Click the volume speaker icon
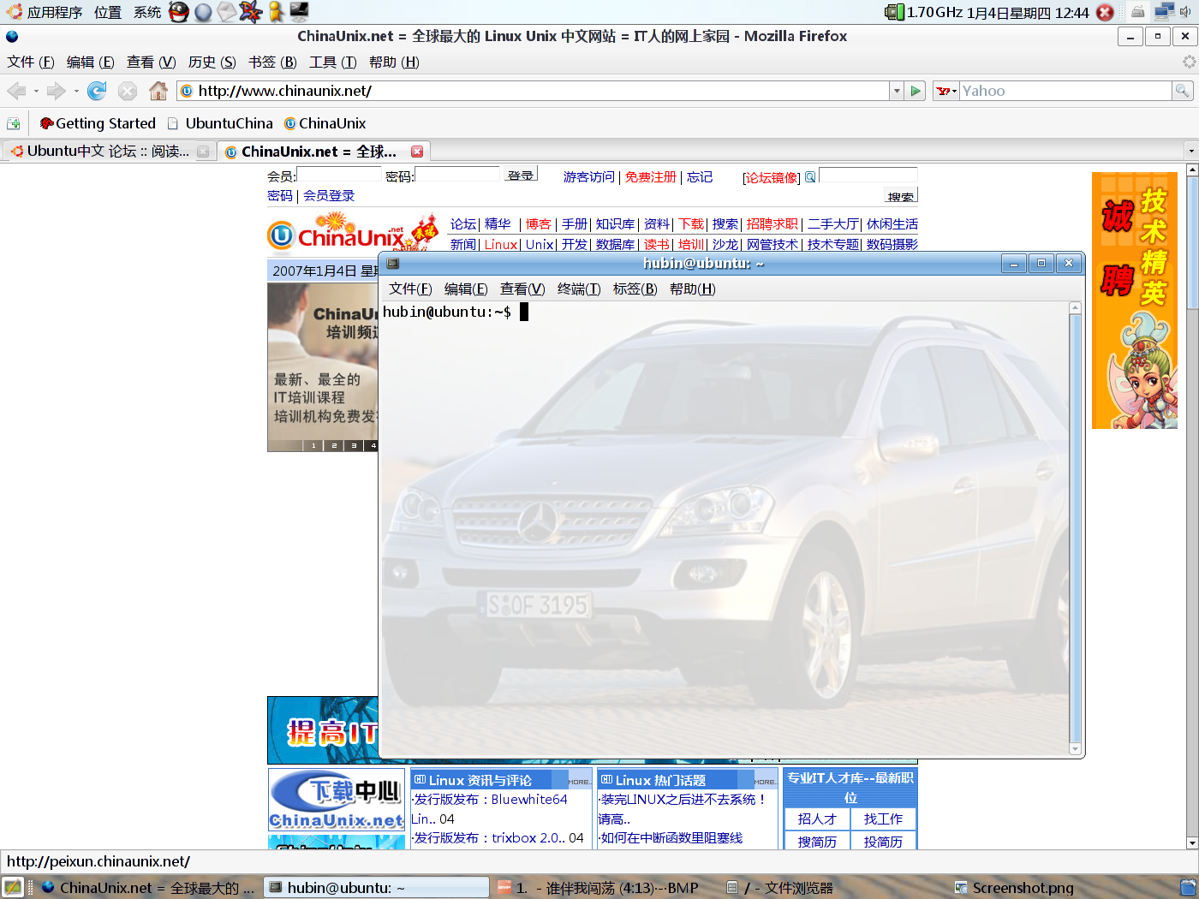Image resolution: width=1199 pixels, height=899 pixels. click(1185, 12)
